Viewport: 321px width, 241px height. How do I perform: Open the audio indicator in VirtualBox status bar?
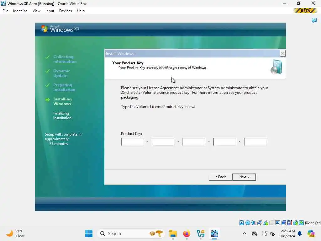point(254,223)
